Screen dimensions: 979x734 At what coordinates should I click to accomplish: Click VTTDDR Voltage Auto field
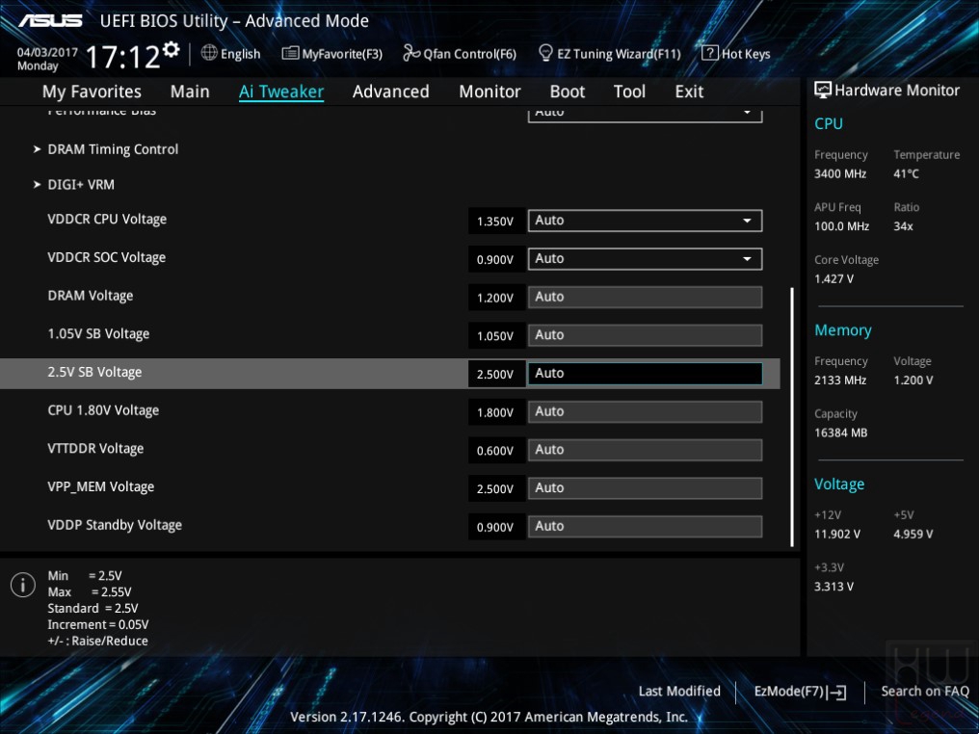[645, 450]
